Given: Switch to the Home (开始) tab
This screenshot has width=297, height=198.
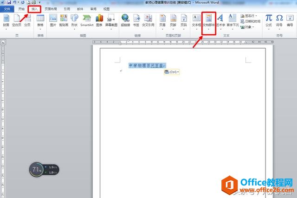Looking at the screenshot, I should (x=21, y=9).
